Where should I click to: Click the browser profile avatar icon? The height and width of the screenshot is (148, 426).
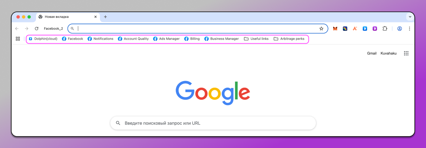click(400, 29)
